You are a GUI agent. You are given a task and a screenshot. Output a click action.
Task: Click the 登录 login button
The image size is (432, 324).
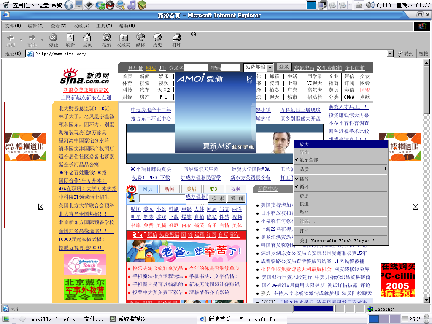(x=284, y=67)
